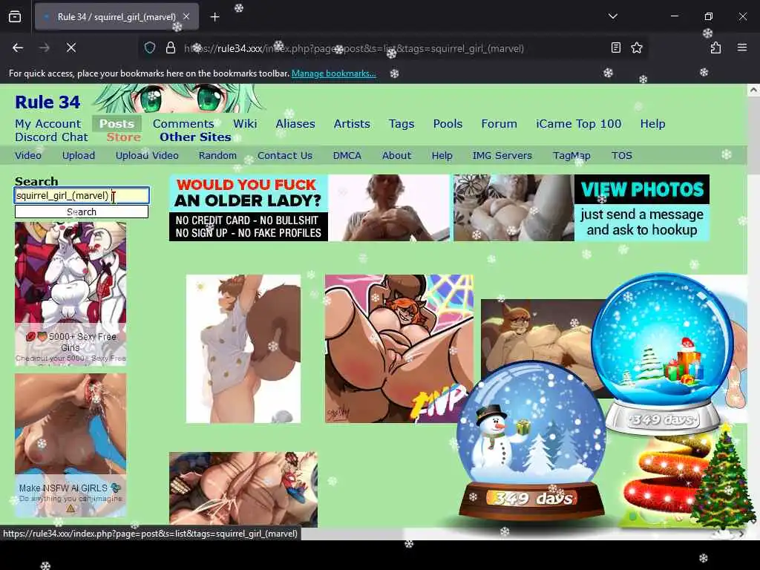Open the TagMap link
Viewport: 760px width, 570px height.
point(571,156)
